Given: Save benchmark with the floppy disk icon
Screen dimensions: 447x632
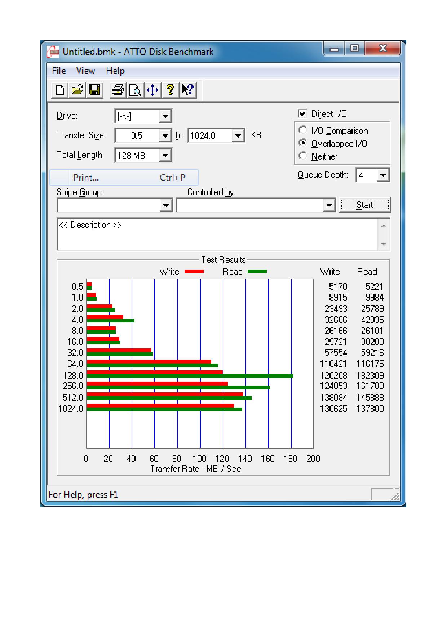Looking at the screenshot, I should 94,90.
